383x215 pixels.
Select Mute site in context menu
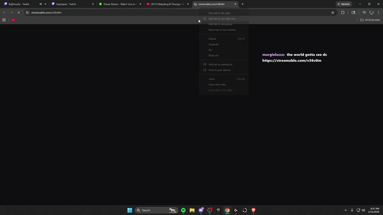(x=224, y=56)
